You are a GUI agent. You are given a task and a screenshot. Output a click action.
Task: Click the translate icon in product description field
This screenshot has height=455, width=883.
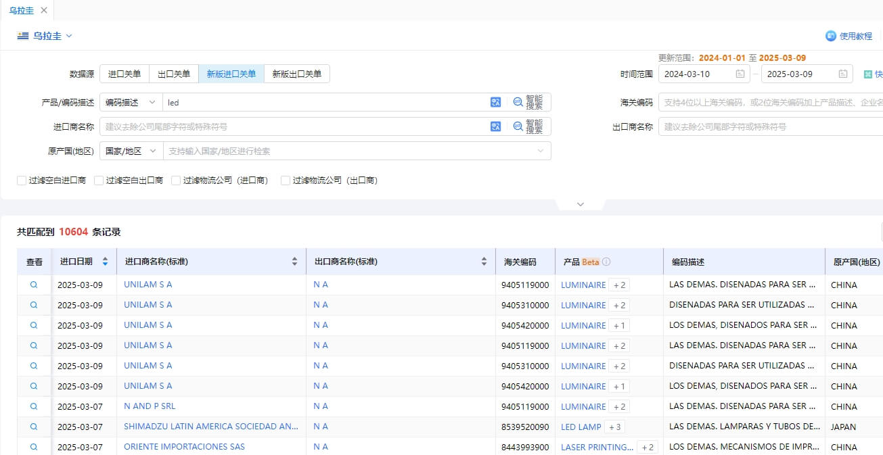click(x=496, y=102)
